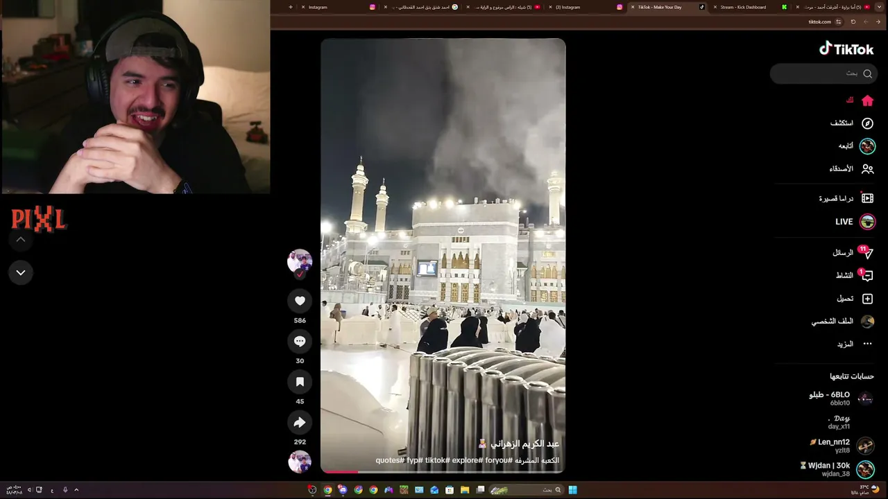The height and width of the screenshot is (499, 888).
Task: Open the Len_nn12 followed account
Action: [x=842, y=446]
